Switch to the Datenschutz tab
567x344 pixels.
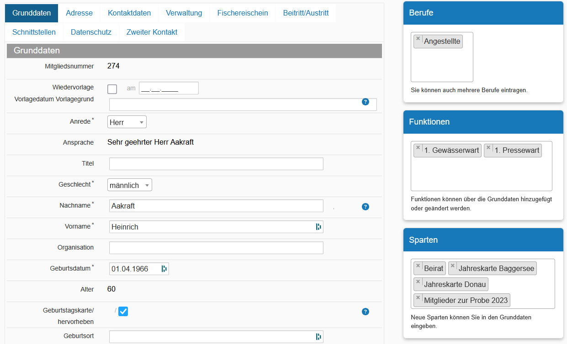[91, 32]
